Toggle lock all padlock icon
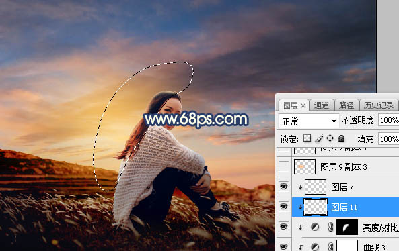This screenshot has height=251, width=399. click(342, 138)
